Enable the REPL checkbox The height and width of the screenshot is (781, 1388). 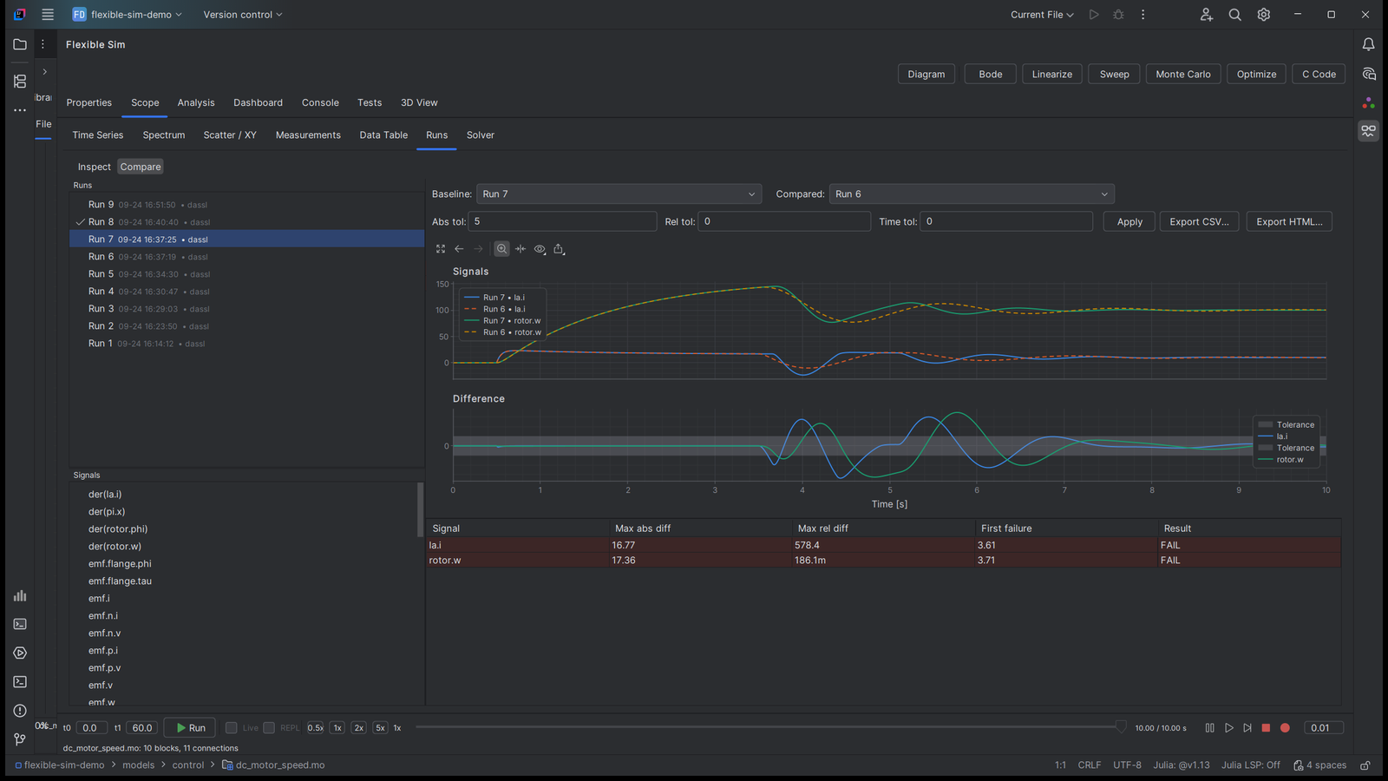[269, 728]
